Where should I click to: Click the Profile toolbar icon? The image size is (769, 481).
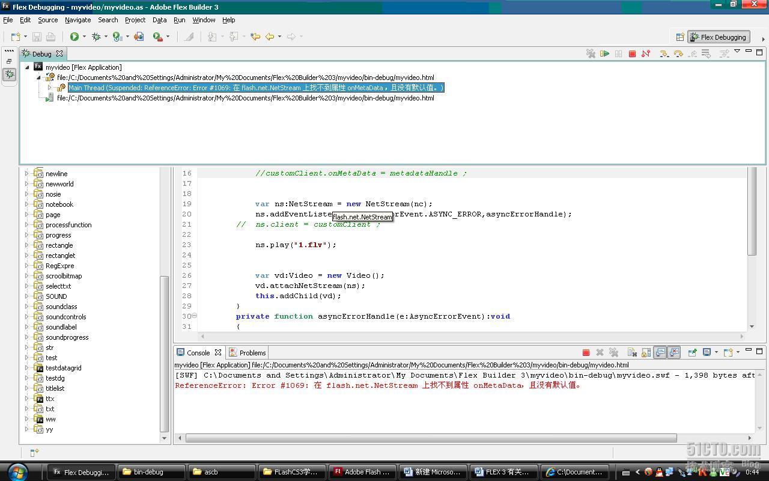117,37
